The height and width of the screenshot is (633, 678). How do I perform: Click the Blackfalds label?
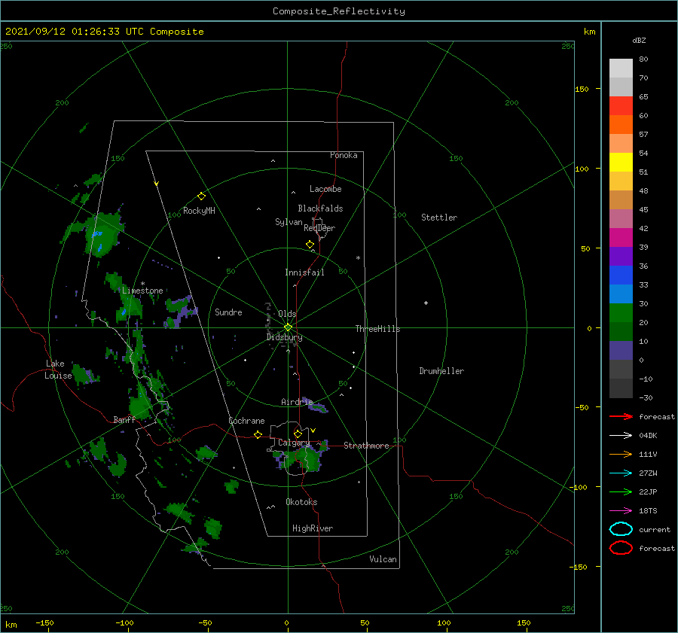click(320, 208)
